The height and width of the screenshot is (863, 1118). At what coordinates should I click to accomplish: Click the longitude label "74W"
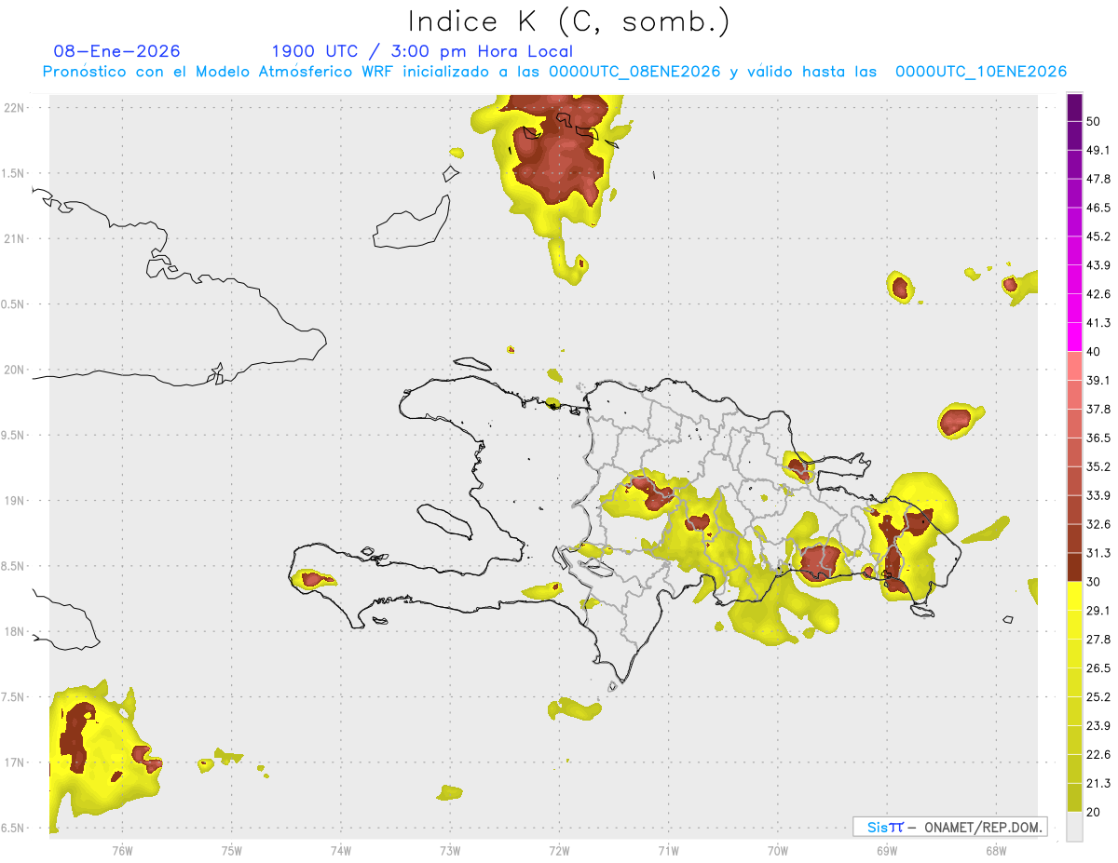point(340,850)
